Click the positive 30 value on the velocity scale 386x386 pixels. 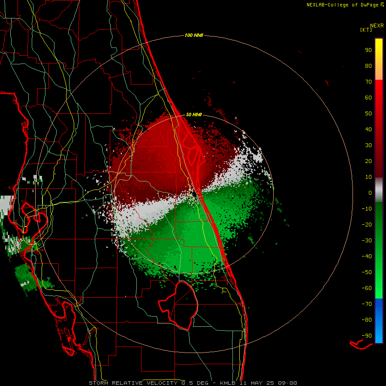[368, 145]
